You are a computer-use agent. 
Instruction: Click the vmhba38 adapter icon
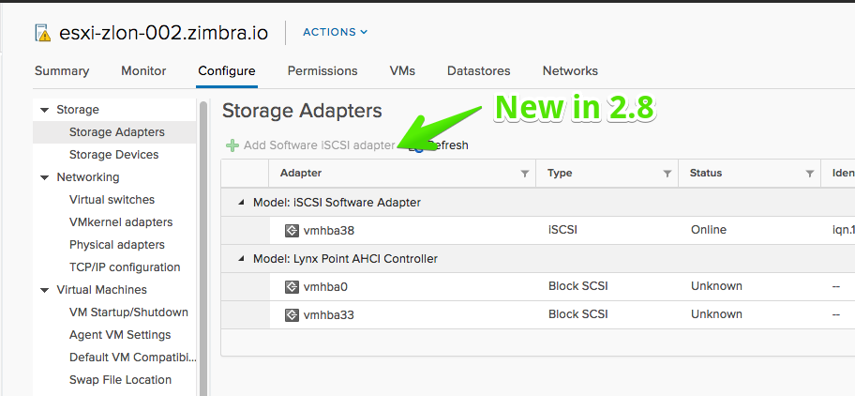point(292,230)
